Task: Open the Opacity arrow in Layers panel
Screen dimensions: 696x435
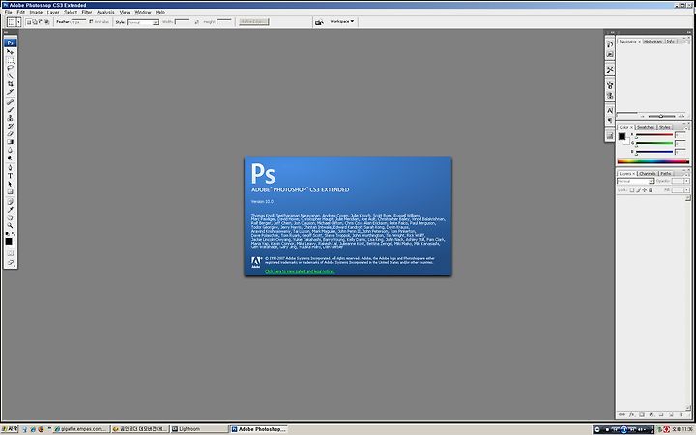Action: pos(686,181)
